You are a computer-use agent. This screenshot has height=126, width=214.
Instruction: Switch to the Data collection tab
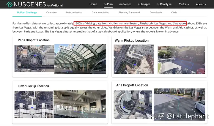point(74,12)
